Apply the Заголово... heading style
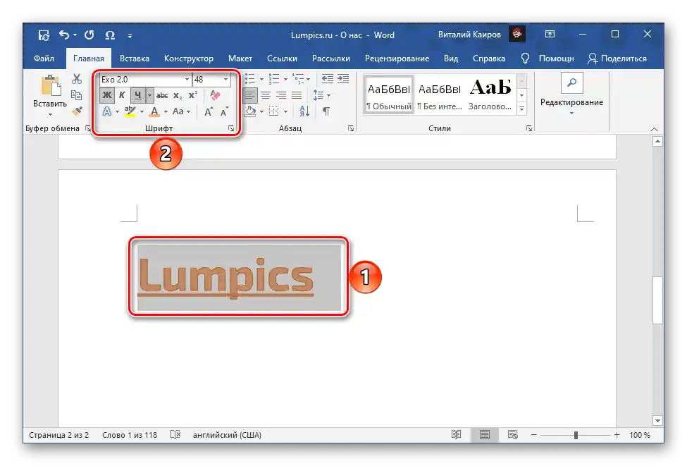687x466 pixels. [490, 95]
